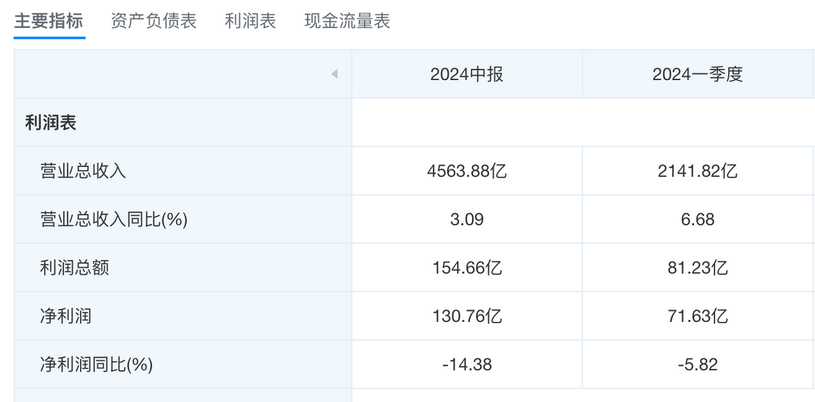Select the 主要指标 tab
The height and width of the screenshot is (402, 815).
[x=48, y=21]
